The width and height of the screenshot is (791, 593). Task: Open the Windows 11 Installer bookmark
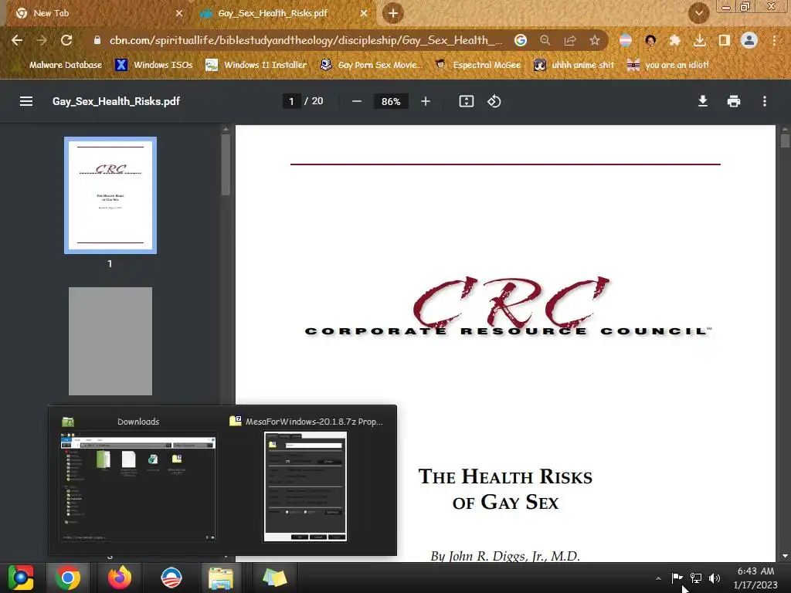(x=256, y=65)
